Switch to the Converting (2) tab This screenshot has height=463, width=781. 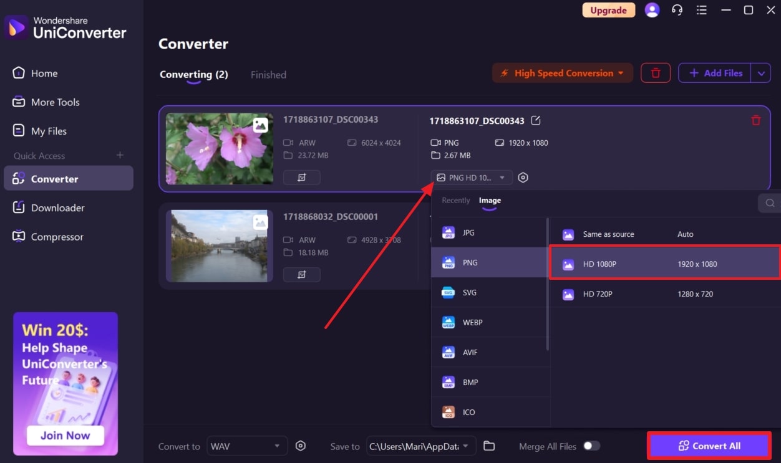194,75
